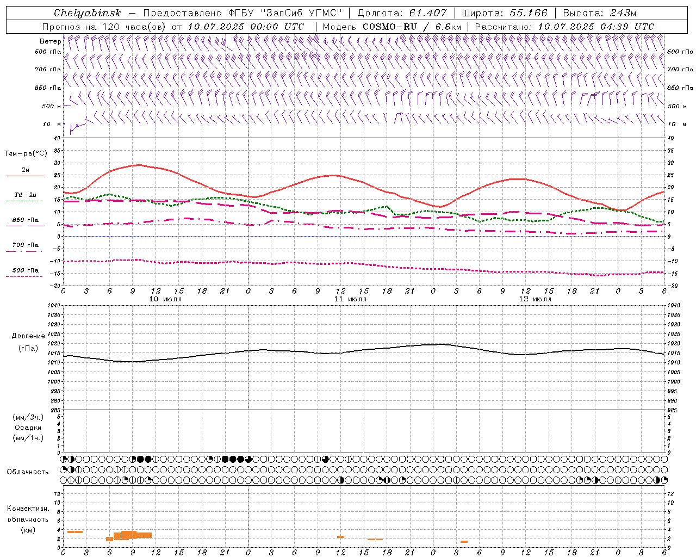Click the leftmost circle in top cloudiness row
696x557 pixels.
coord(64,459)
